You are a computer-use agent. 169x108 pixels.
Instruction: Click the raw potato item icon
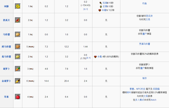coord(18,34)
